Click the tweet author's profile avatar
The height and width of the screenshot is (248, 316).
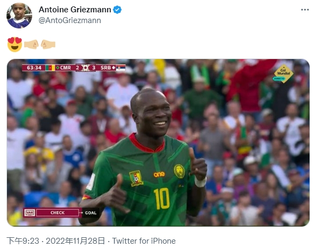coord(19,16)
